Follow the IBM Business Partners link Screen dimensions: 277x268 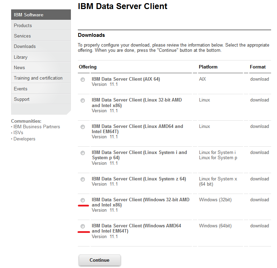[x=36, y=127]
